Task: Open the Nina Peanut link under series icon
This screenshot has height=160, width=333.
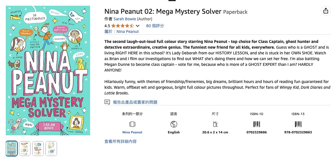Action: tap(132, 132)
